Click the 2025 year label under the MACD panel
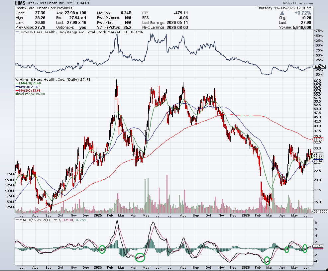 [x=98, y=267]
